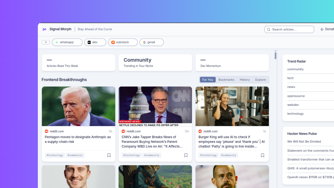This screenshot has width=334, height=188.
Task: Click the Trend Radar heading
Action: point(296,61)
